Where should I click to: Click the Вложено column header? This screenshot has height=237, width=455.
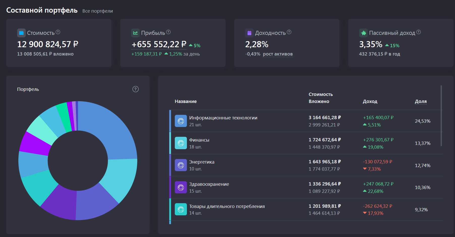point(319,101)
